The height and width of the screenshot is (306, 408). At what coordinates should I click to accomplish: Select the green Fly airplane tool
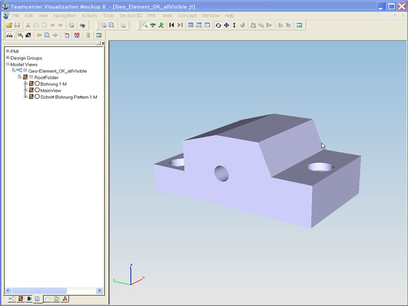153,25
